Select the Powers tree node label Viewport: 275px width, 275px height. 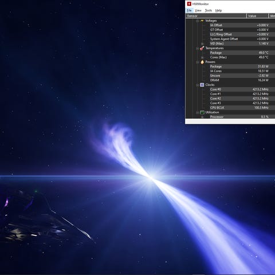[x=210, y=62]
